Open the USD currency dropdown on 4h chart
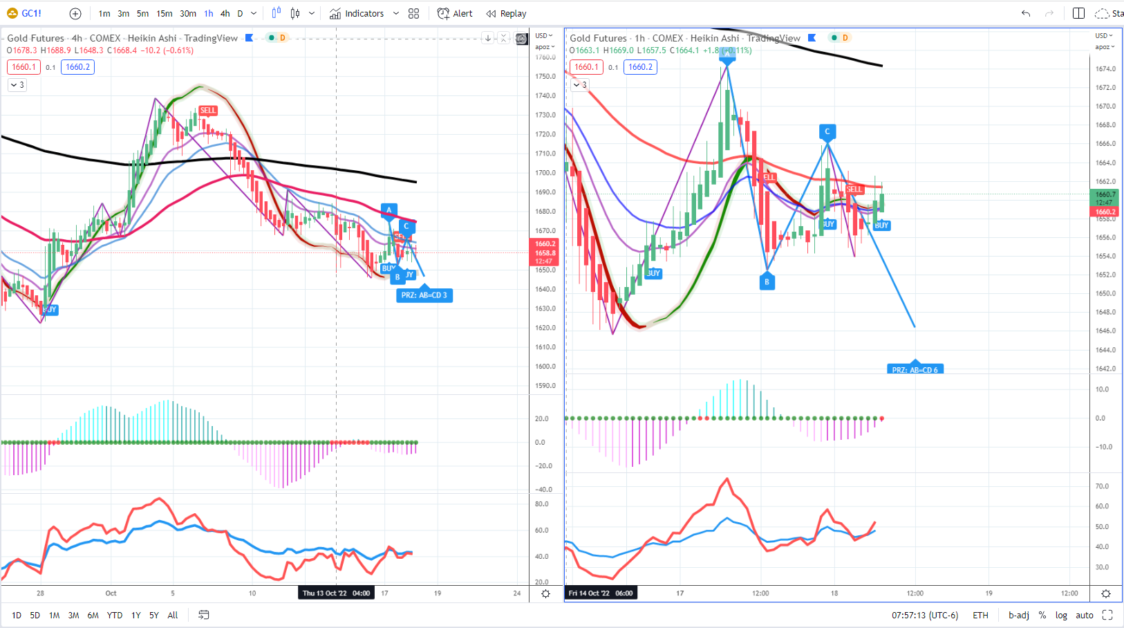Viewport: 1124px width, 628px height. pos(545,36)
